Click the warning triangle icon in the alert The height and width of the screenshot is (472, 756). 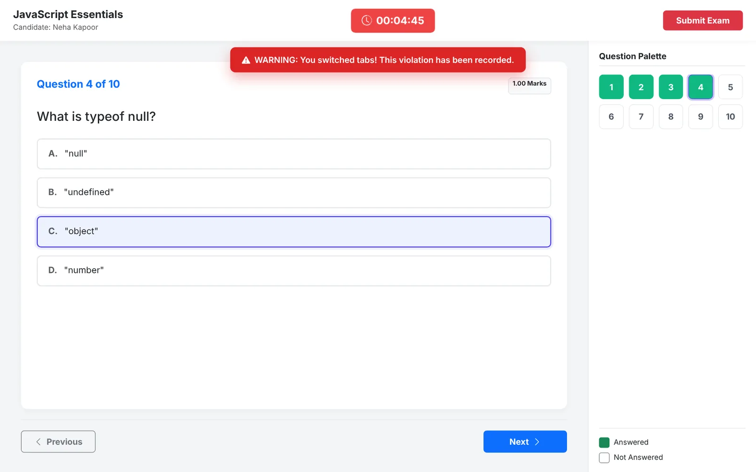point(246,60)
